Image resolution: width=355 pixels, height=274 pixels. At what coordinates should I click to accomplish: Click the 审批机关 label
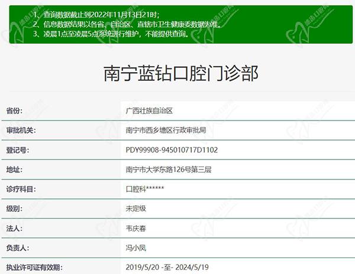[21, 131]
